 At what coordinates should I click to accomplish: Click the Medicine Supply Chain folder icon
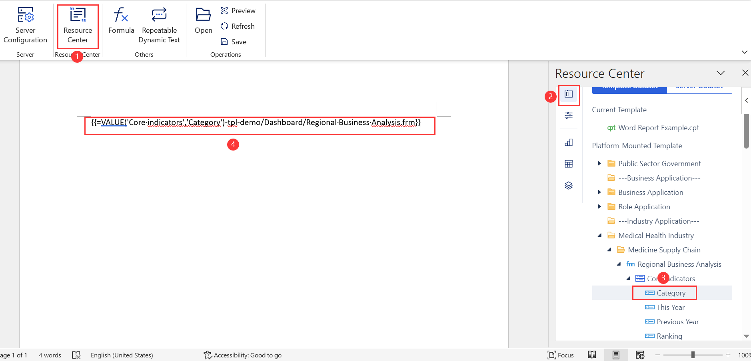click(621, 250)
